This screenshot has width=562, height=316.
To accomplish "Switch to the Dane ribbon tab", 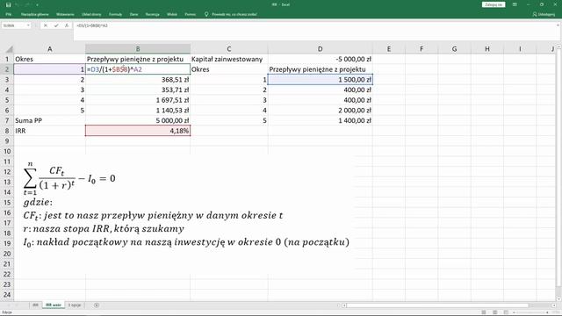I will tap(133, 14).
